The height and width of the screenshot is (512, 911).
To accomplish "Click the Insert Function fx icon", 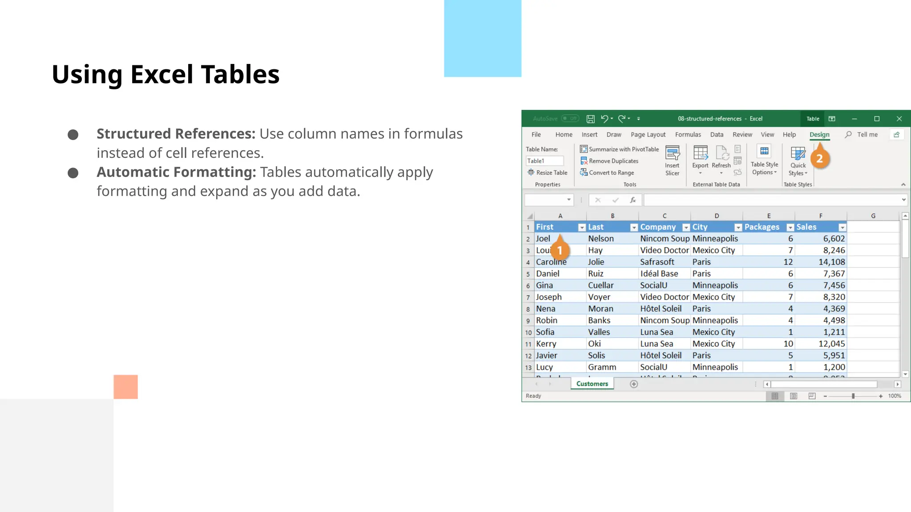I will [x=633, y=200].
